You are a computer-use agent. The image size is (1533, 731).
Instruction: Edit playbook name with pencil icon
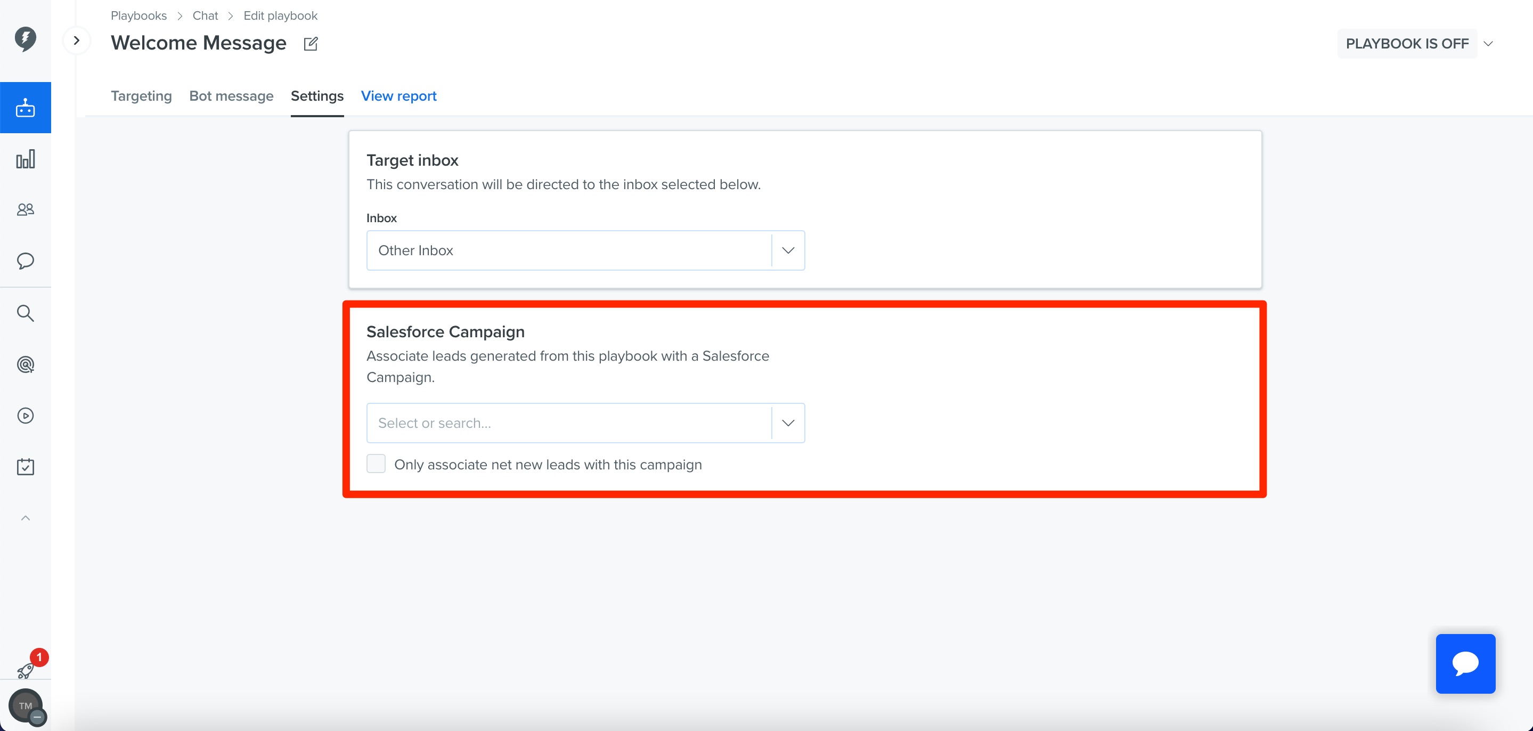coord(311,44)
